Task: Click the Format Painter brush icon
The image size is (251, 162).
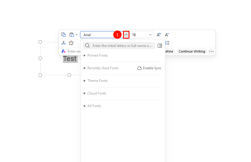Action: click(71, 43)
